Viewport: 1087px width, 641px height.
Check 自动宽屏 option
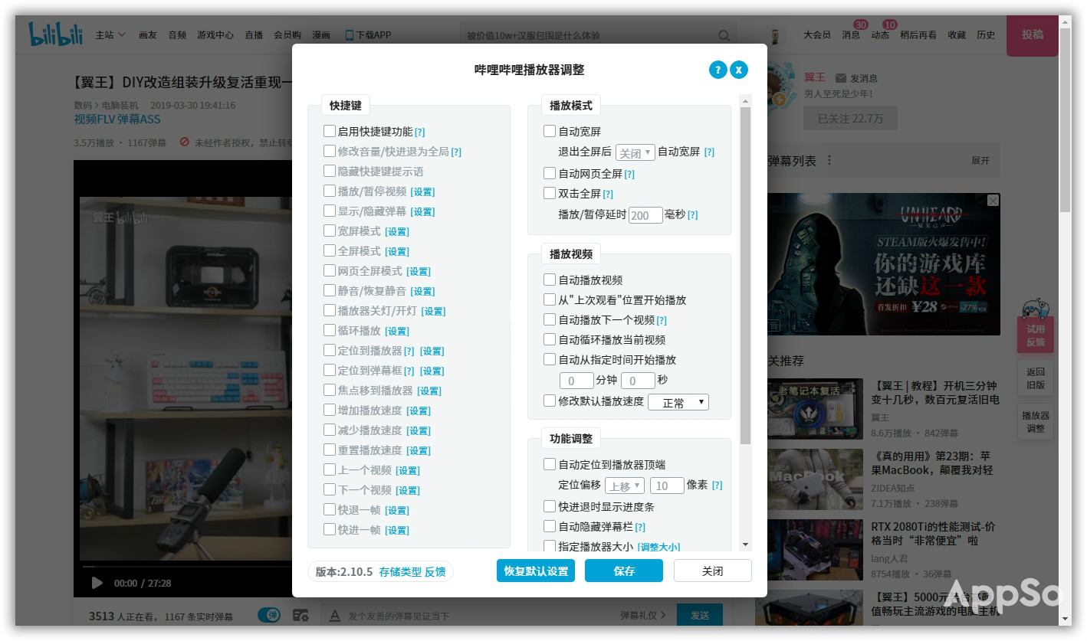(x=549, y=131)
